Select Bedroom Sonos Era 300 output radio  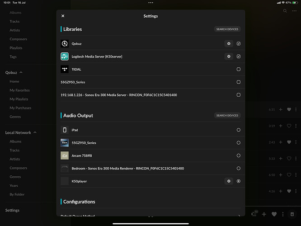click(239, 169)
